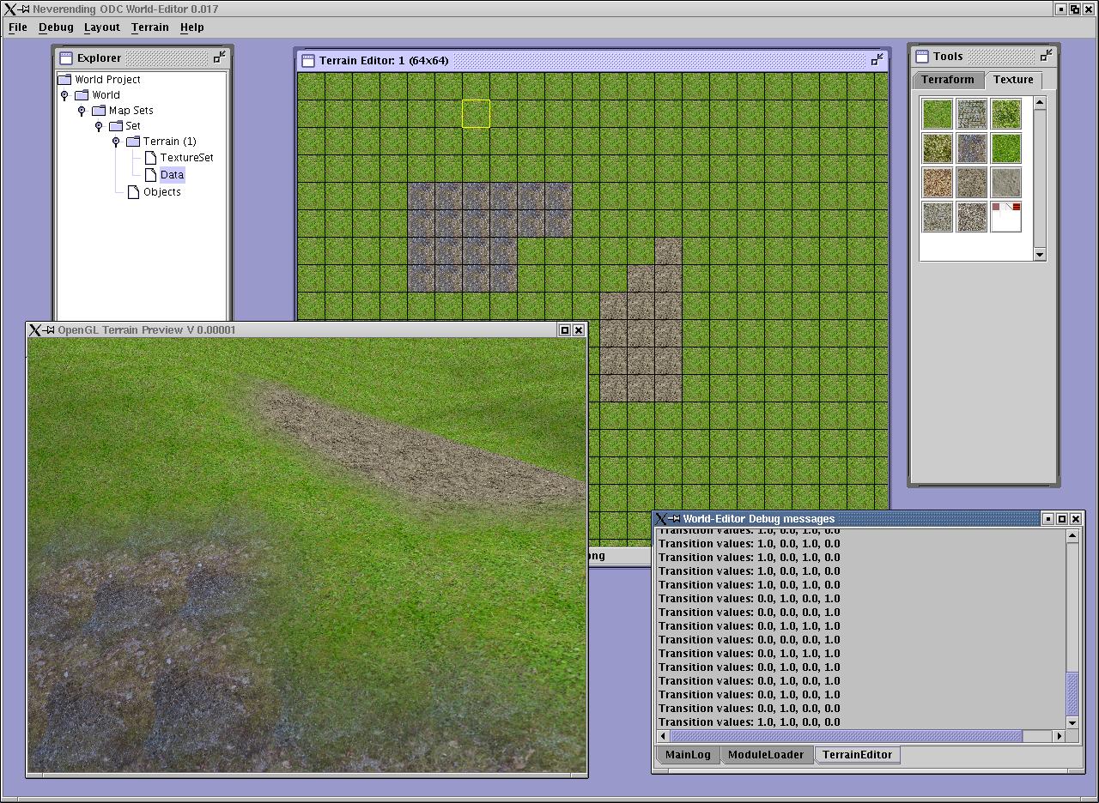Screen dimensions: 1099x803
Task: Select the light grey gravel texture, fourth row left
Action: (x=938, y=216)
